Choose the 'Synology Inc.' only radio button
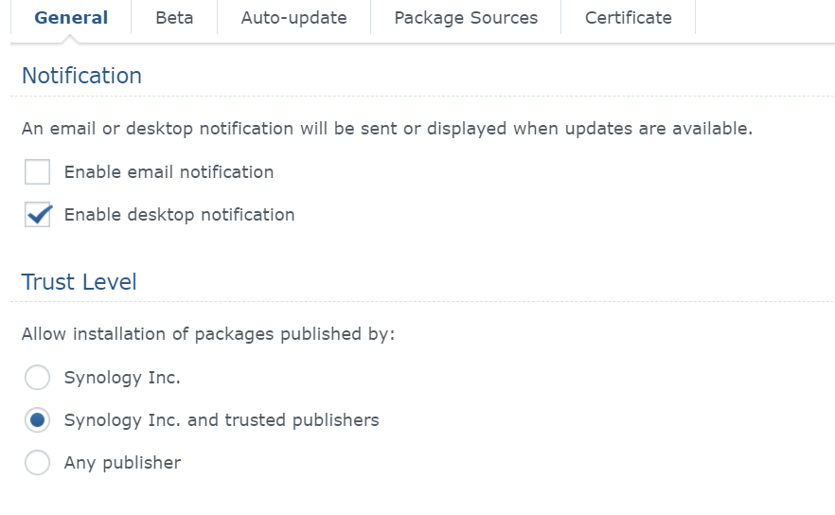Image resolution: width=835 pixels, height=515 pixels. point(37,378)
